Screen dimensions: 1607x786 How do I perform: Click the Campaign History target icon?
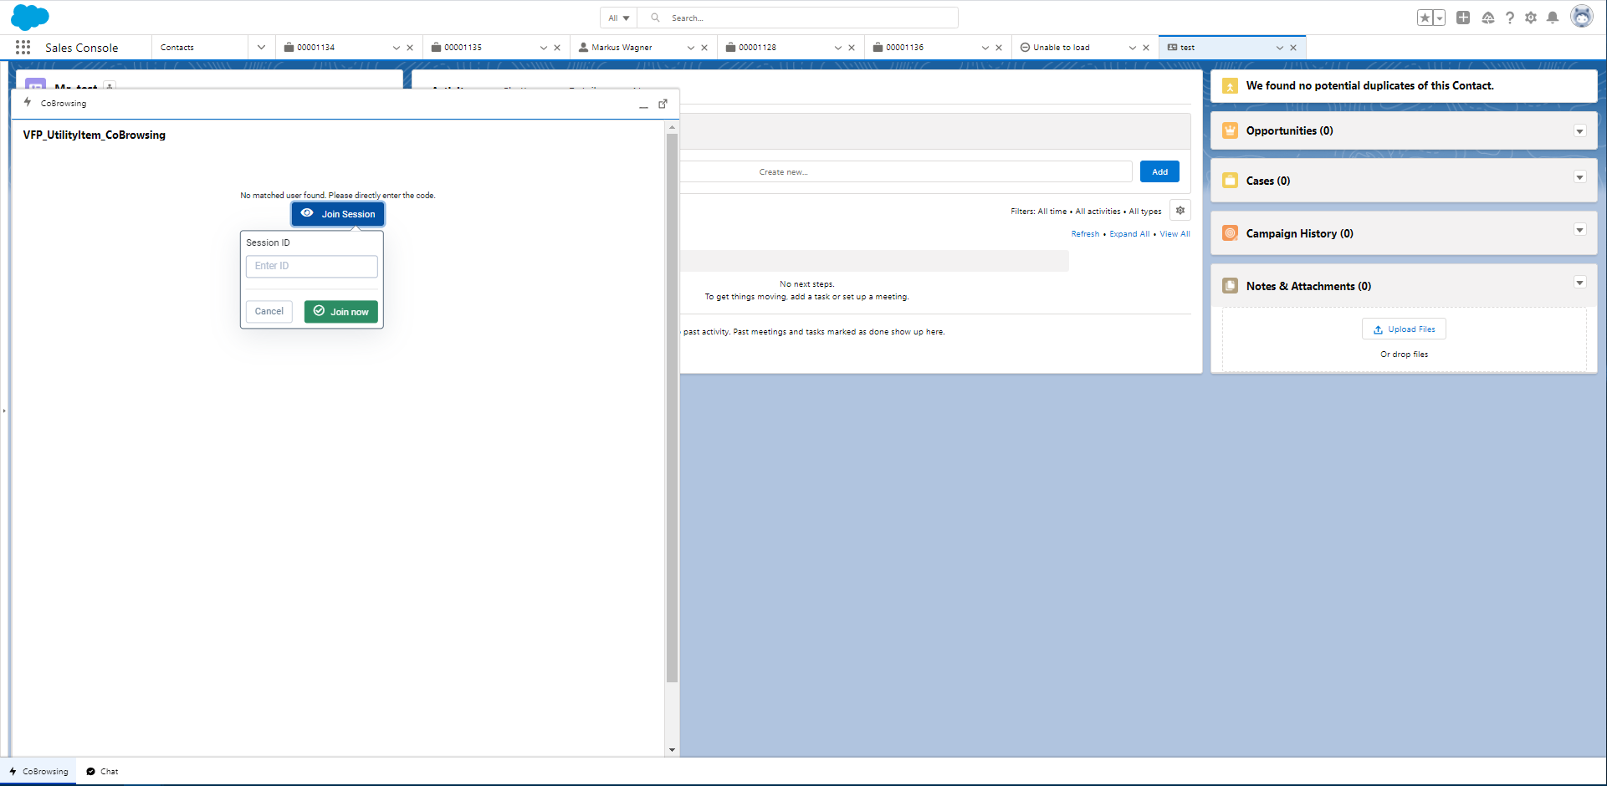click(1230, 233)
